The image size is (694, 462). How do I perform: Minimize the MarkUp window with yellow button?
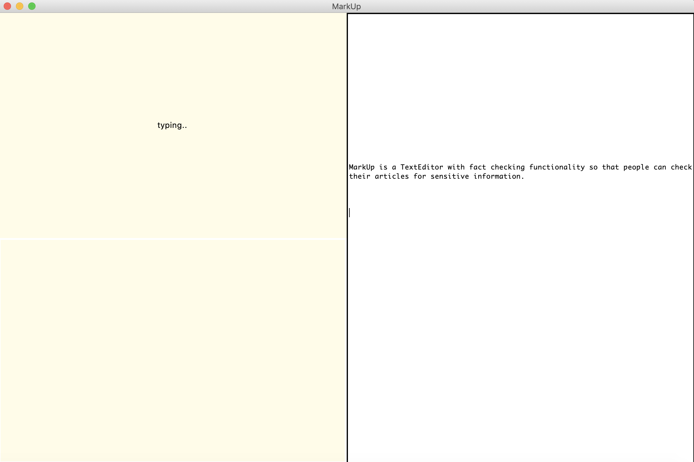[x=20, y=6]
